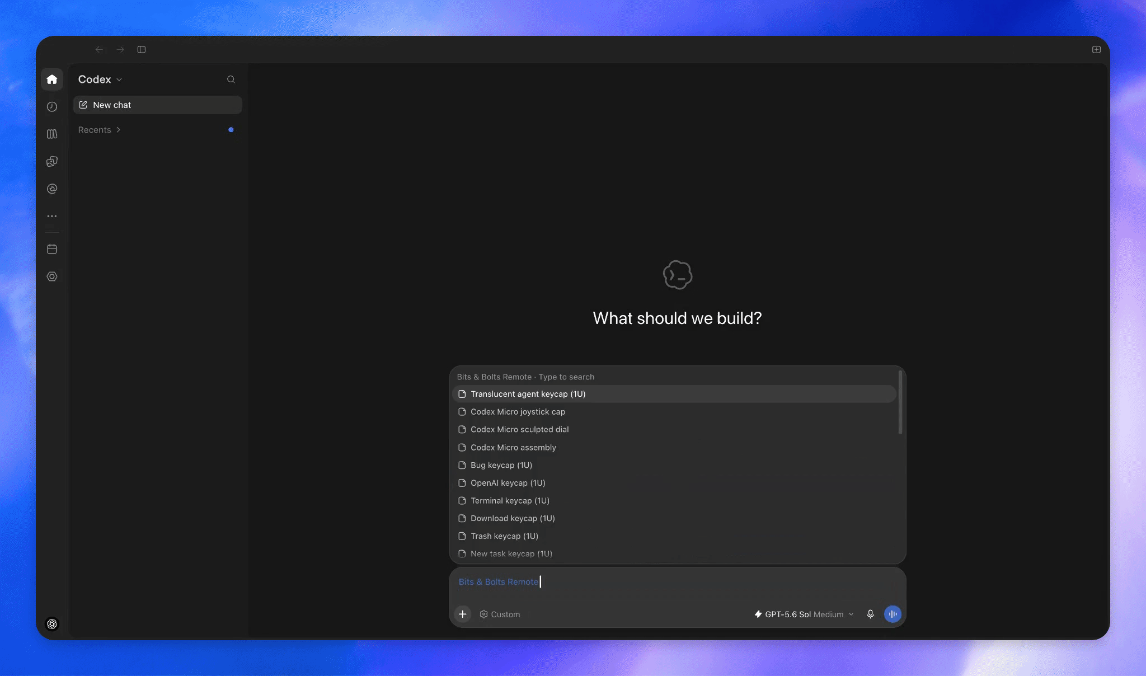The height and width of the screenshot is (676, 1146).
Task: Open the hexagon settings icon in sidebar
Action: pyautogui.click(x=52, y=276)
